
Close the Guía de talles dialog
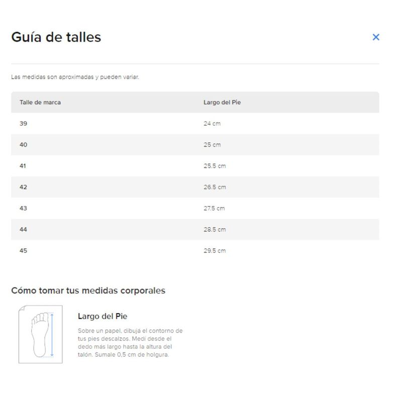pyautogui.click(x=376, y=37)
